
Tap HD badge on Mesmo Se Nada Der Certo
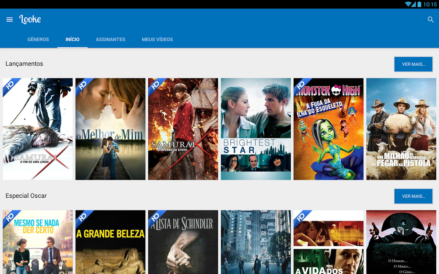10,217
